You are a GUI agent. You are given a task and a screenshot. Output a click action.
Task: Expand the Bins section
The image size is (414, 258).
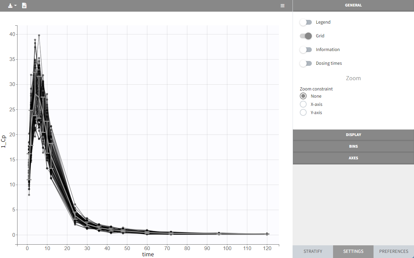click(353, 146)
